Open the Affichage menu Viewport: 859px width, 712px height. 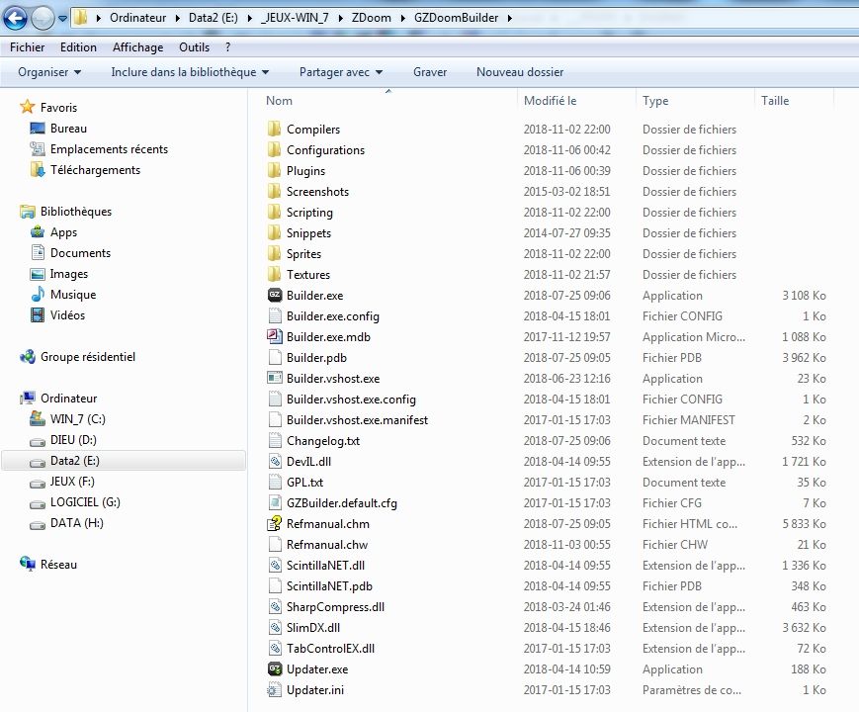(138, 47)
